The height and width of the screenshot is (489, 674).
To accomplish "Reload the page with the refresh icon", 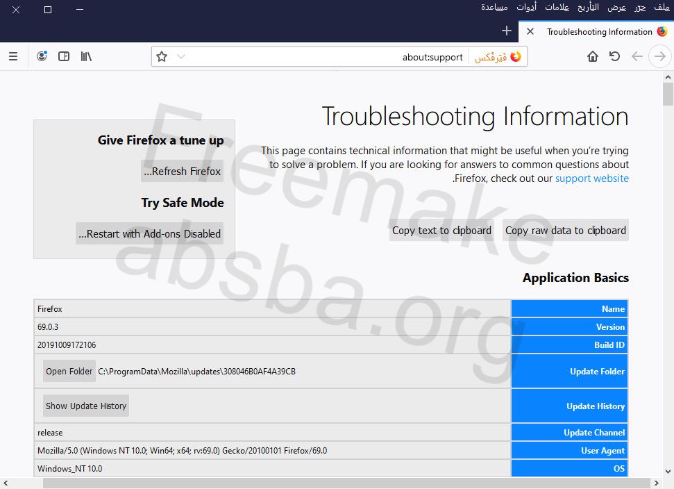I will (615, 56).
